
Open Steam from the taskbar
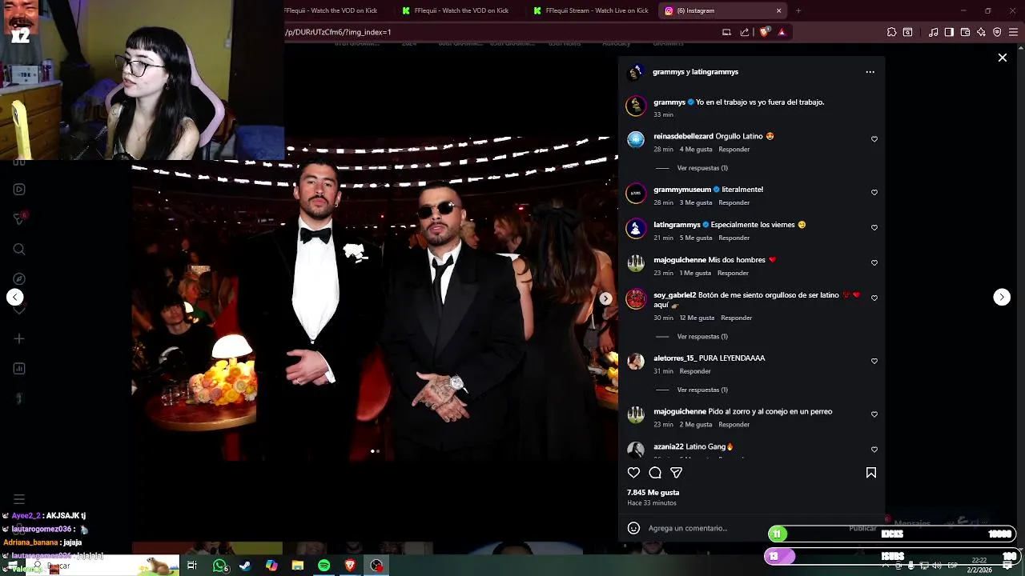[245, 566]
